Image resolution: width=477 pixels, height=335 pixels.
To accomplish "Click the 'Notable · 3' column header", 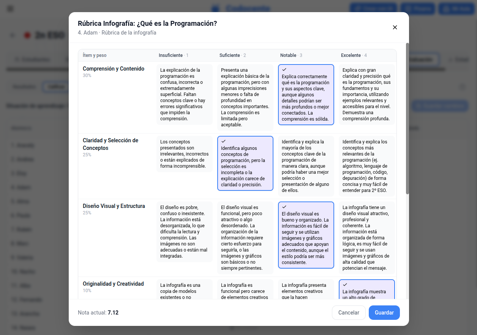I will tap(291, 55).
